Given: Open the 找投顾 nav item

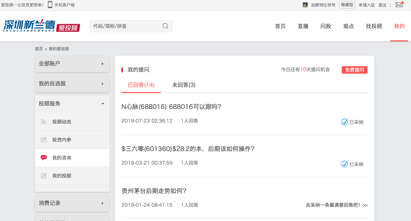Looking at the screenshot, I should click(374, 26).
